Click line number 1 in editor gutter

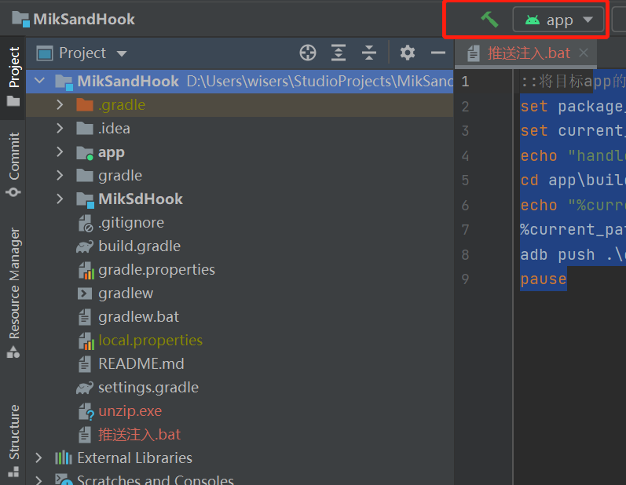click(x=465, y=82)
